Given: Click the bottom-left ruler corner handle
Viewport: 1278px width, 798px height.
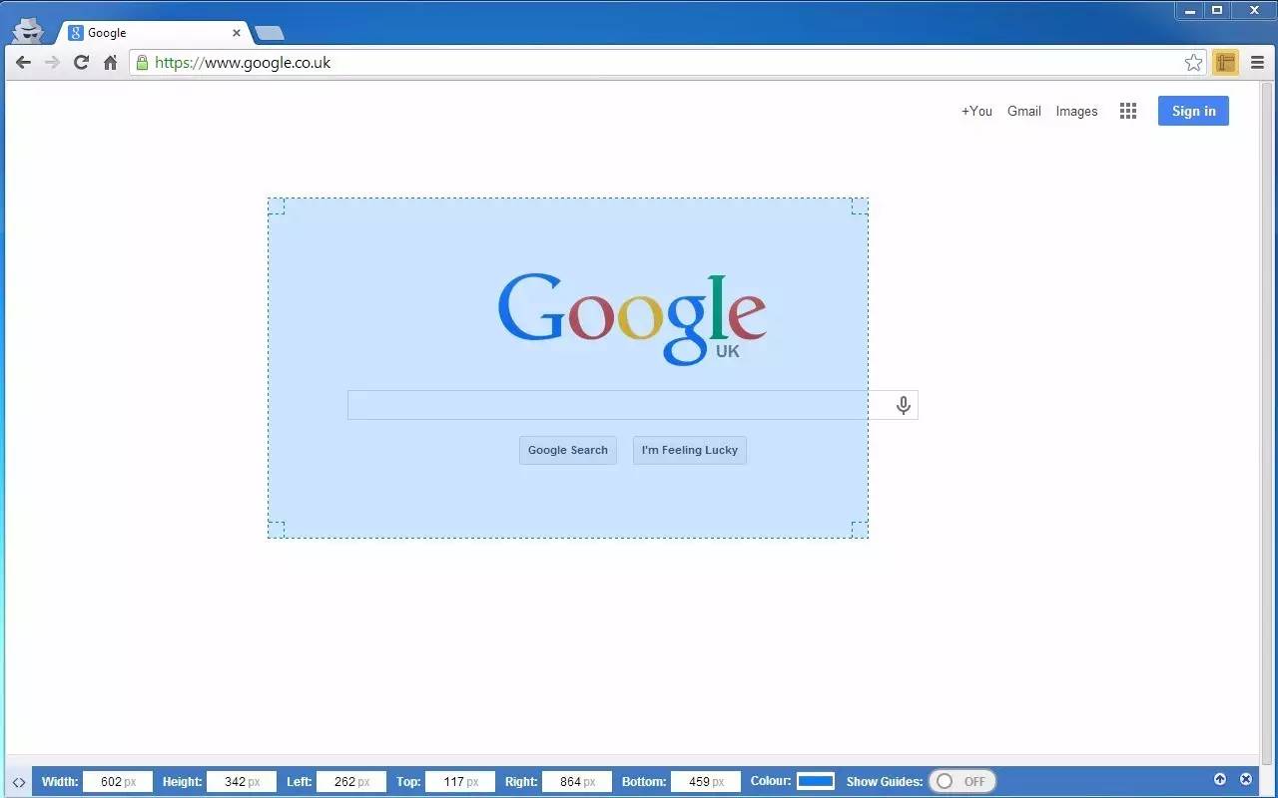Looking at the screenshot, I should (277, 530).
